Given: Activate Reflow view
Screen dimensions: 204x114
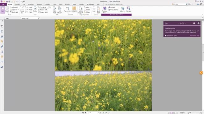Looking at the screenshot, I should (35, 9).
